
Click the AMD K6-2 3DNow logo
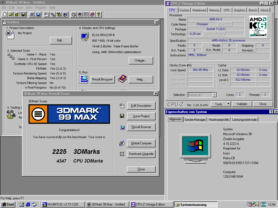click(258, 27)
